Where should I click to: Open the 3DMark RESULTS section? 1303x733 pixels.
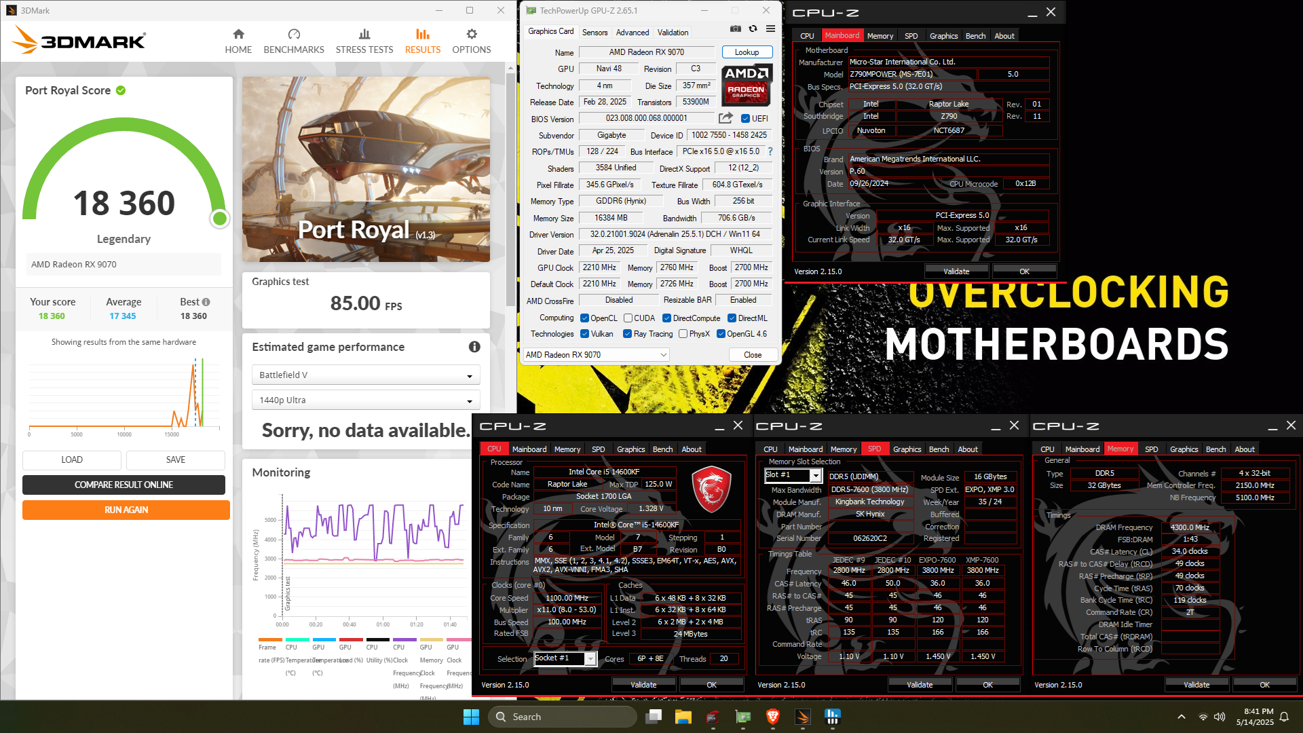(x=423, y=41)
